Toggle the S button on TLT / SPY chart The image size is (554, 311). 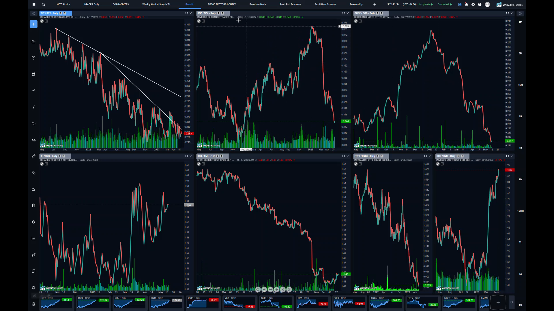click(61, 13)
